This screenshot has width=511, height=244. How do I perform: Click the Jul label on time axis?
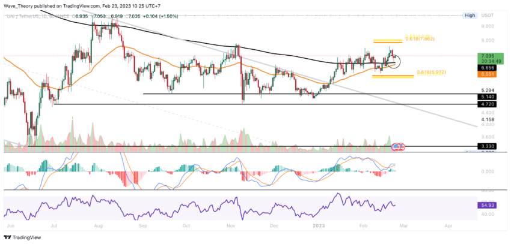coord(53,225)
